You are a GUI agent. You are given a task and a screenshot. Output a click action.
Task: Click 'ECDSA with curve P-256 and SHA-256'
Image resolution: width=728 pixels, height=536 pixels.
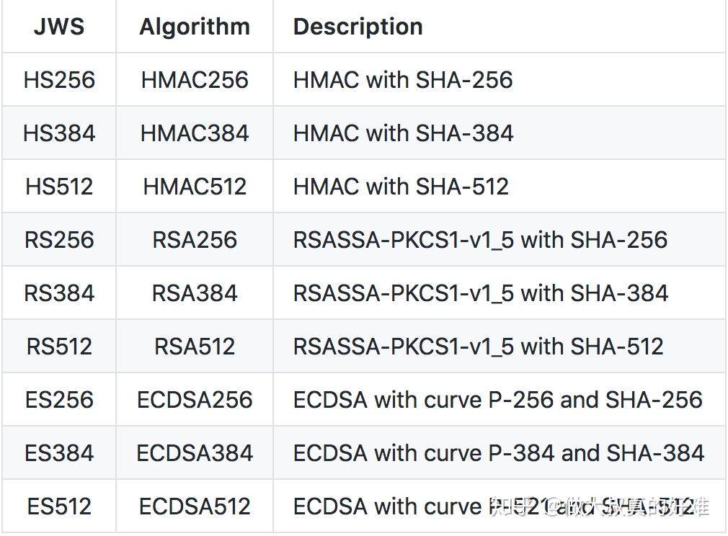click(x=497, y=400)
